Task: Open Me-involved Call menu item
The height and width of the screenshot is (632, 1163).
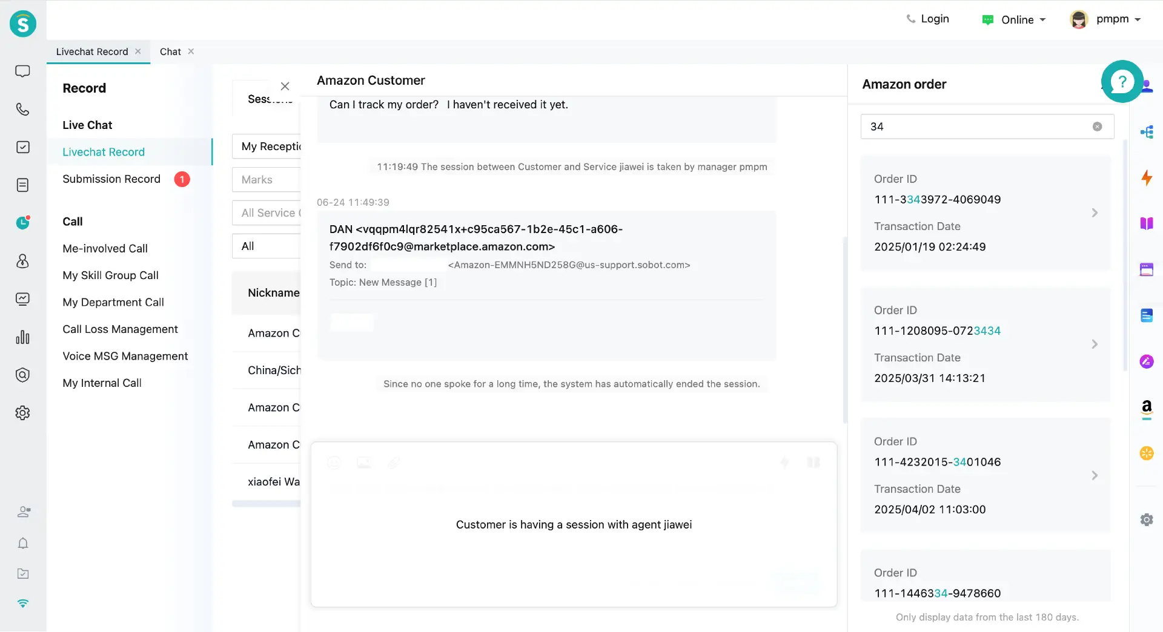Action: click(105, 249)
